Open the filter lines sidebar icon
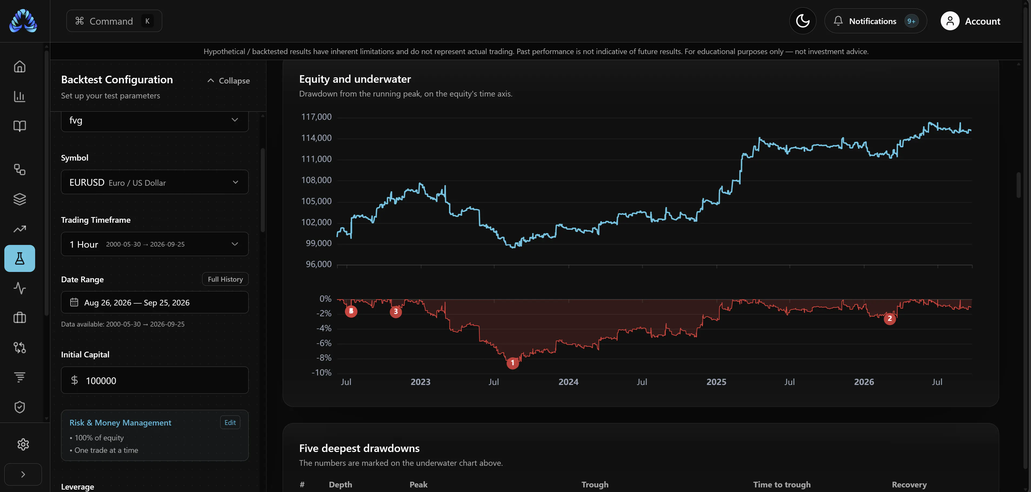The height and width of the screenshot is (492, 1031). click(x=20, y=377)
